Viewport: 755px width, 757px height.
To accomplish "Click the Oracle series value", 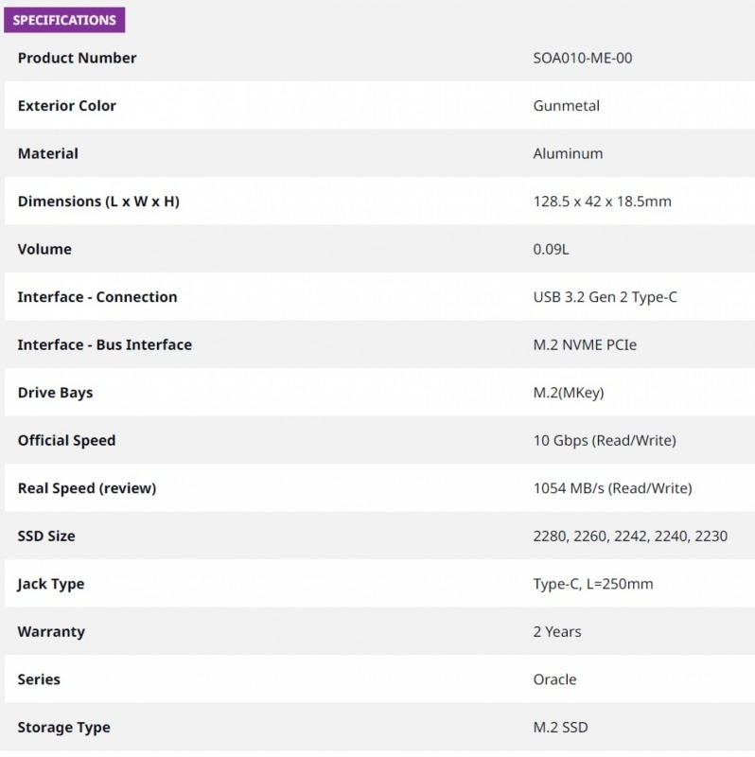I will [x=554, y=679].
